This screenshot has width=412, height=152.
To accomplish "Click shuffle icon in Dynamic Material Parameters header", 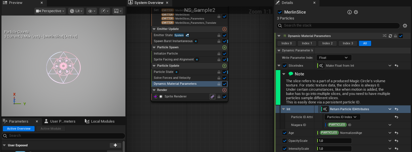I will (x=384, y=36).
